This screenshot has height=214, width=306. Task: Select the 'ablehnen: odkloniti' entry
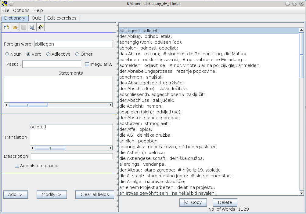tap(209, 60)
